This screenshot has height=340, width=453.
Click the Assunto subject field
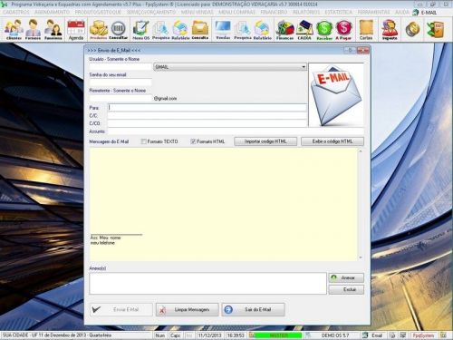[236, 131]
